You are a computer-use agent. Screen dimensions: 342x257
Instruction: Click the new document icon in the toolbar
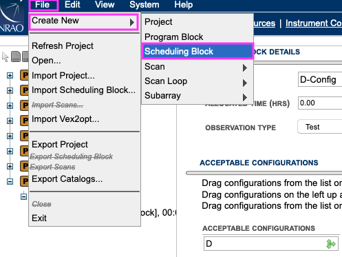pos(16,56)
